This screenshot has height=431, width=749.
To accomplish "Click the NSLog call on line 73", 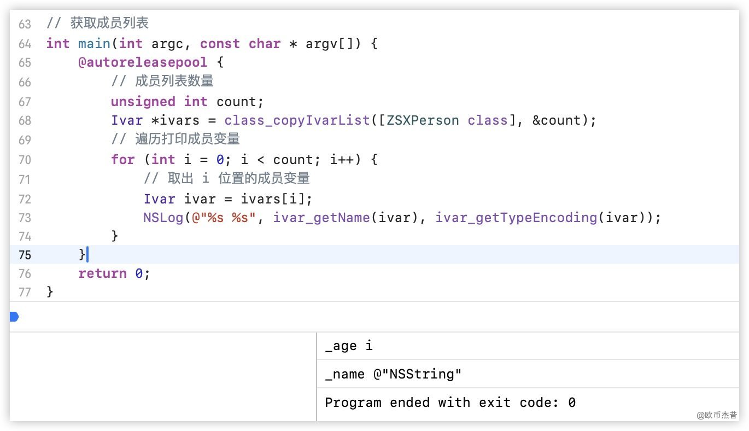I will [x=163, y=218].
